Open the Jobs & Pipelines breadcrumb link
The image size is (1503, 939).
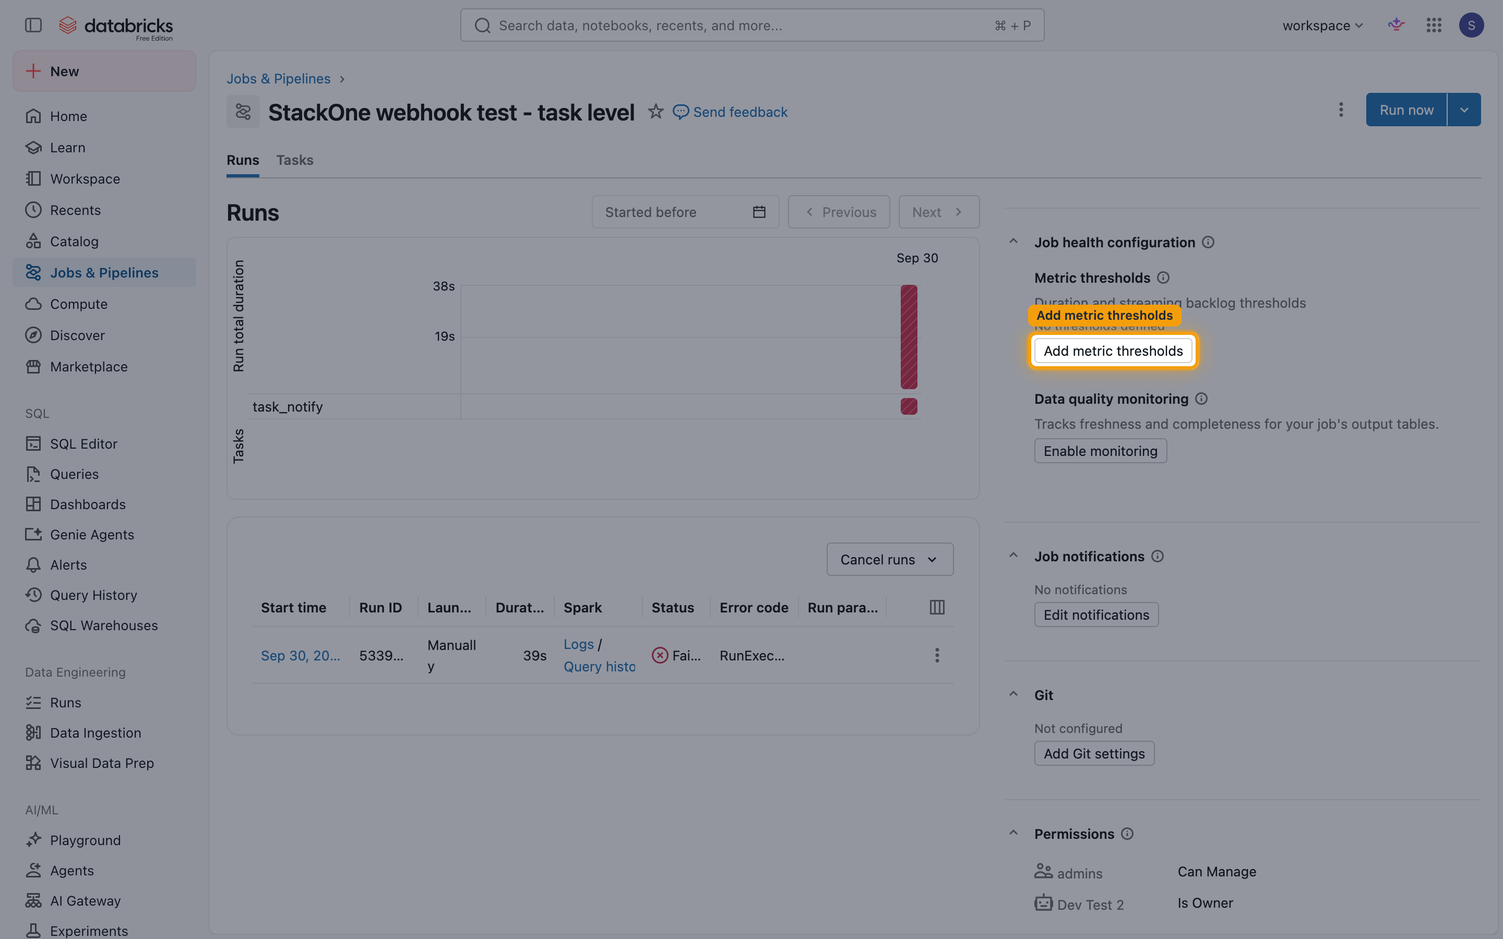tap(278, 79)
